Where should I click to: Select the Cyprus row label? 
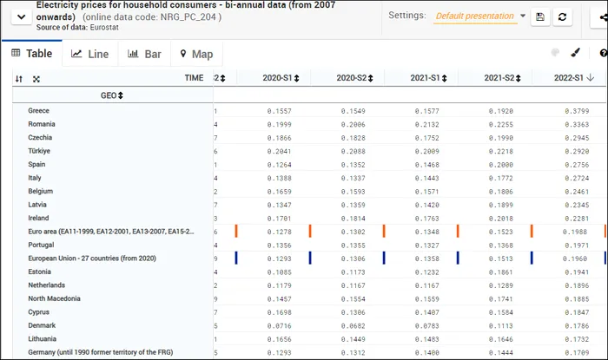coord(38,312)
